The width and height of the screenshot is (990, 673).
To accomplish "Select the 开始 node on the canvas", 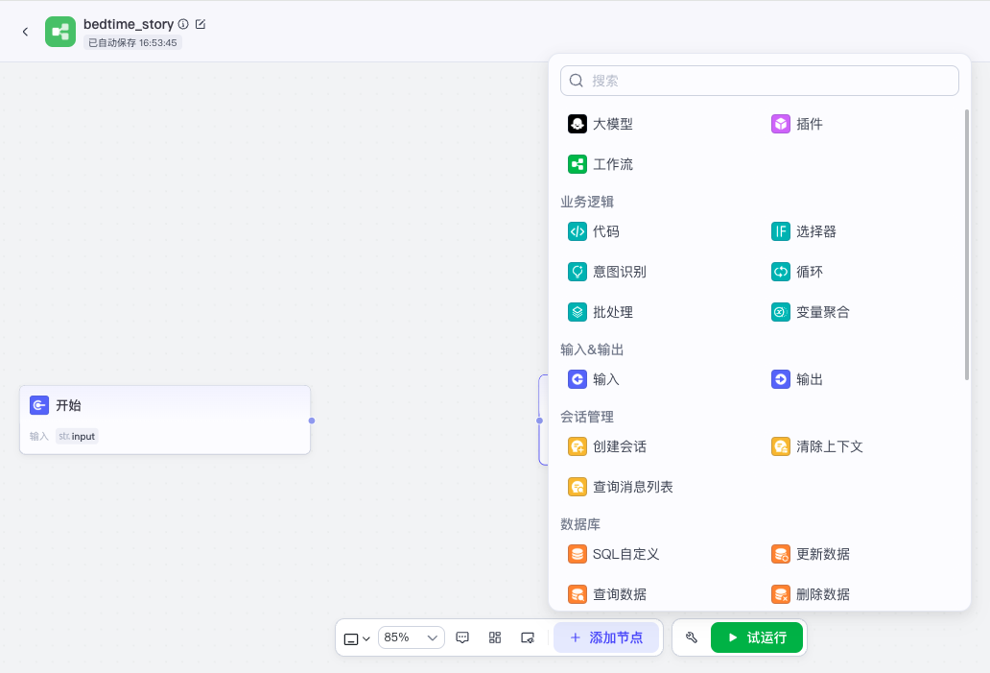I will [x=165, y=420].
